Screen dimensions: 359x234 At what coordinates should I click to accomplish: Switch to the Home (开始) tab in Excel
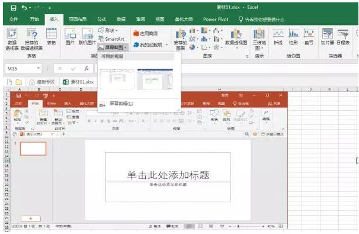coord(34,20)
